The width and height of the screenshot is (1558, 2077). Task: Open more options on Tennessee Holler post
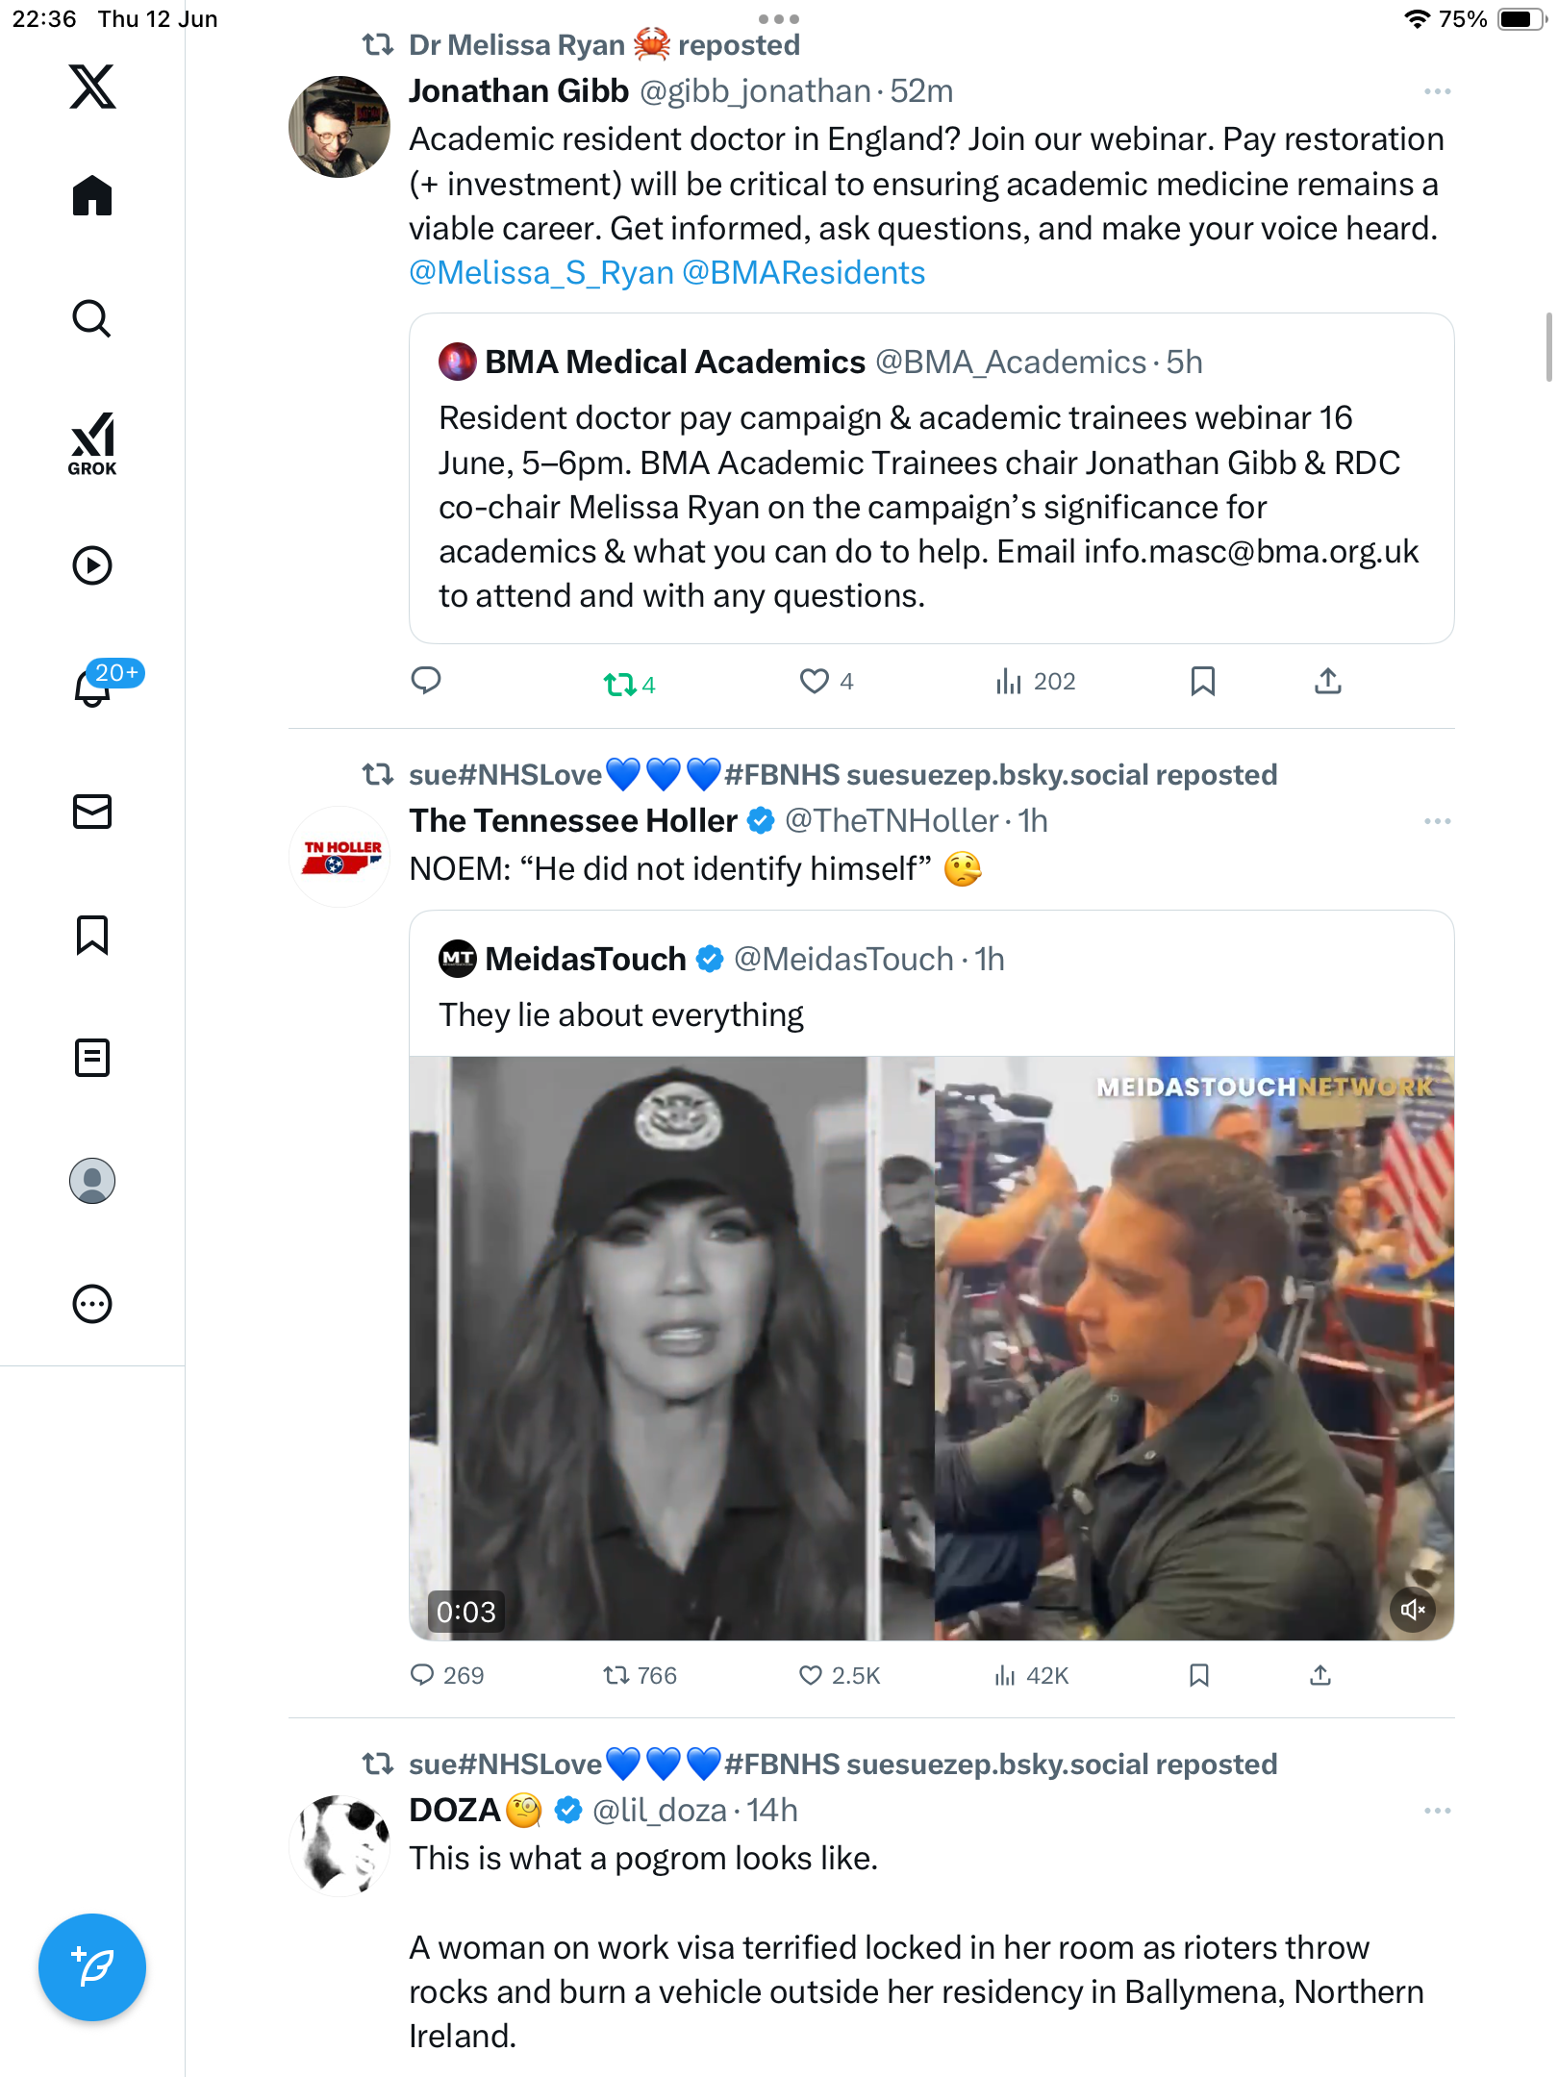(1438, 821)
